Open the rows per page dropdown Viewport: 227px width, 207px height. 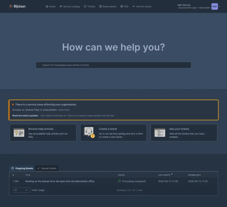[x=22, y=190]
